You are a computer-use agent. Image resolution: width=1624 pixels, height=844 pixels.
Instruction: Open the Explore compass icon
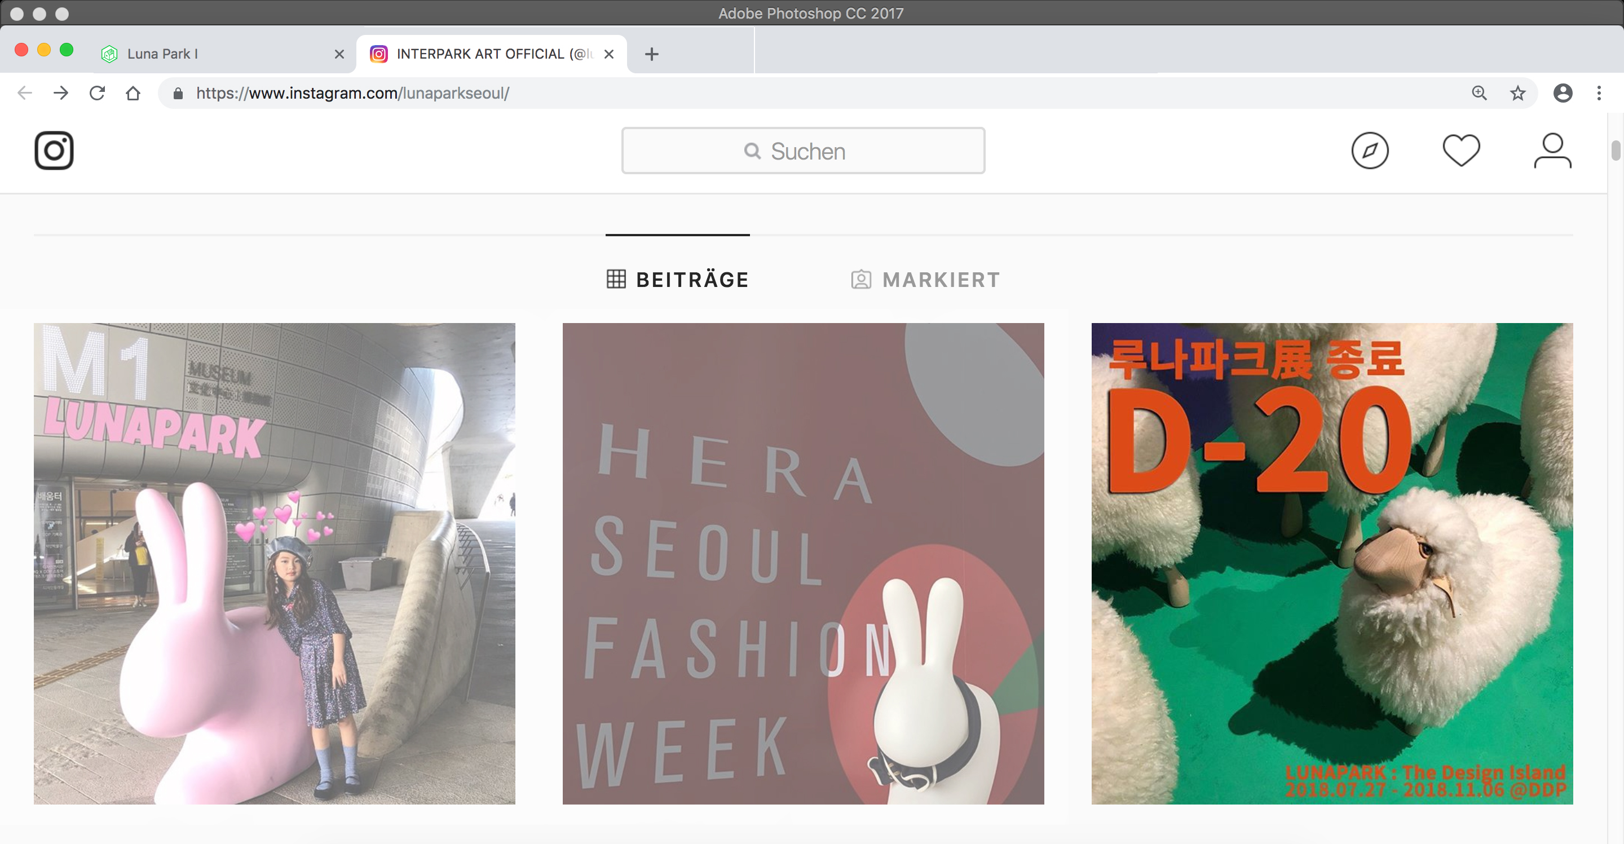[1370, 151]
